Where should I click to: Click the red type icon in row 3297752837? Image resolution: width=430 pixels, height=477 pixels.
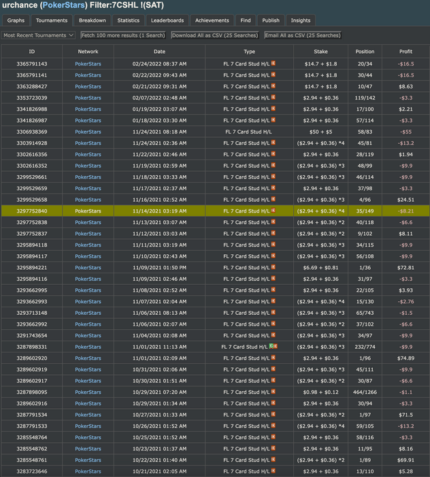click(274, 233)
